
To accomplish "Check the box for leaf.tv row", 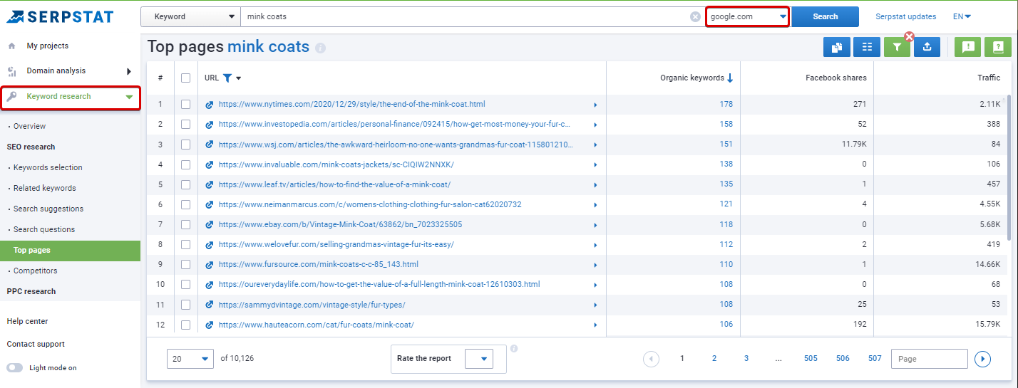I will click(x=186, y=184).
